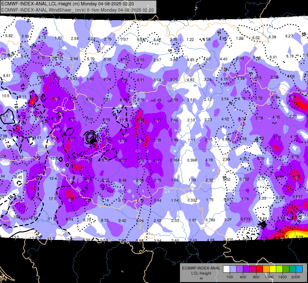This screenshot has height=283, width=308.
Task: Choose the vivid violet swatch right of 400
Action: [x=246, y=269]
